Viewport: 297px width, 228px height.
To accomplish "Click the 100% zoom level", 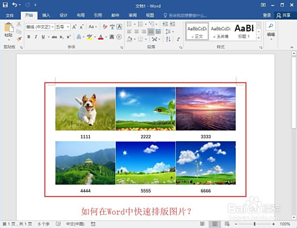I will 285,224.
